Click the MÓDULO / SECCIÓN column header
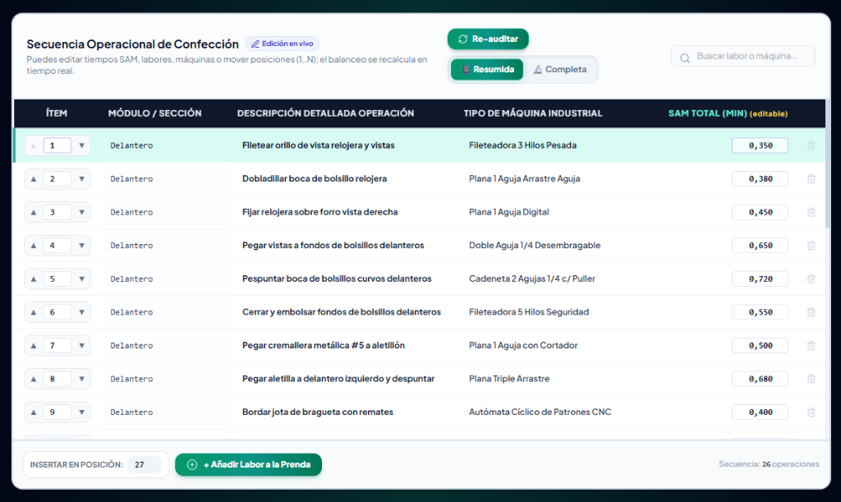This screenshot has width=841, height=502. (x=154, y=113)
